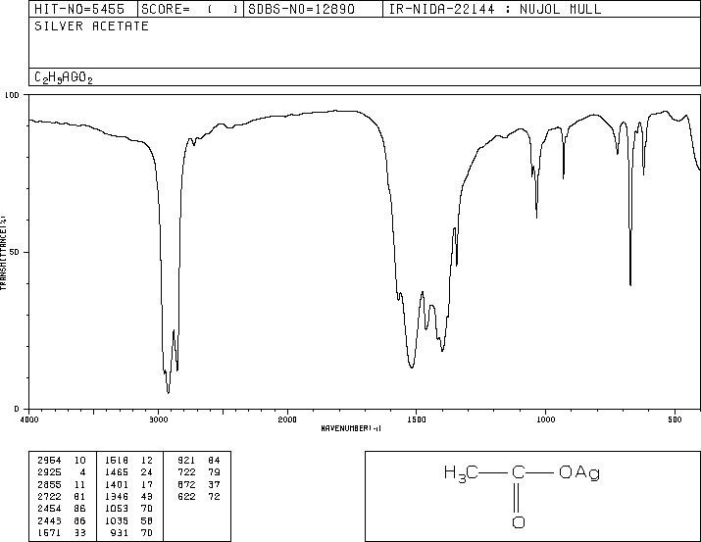The image size is (701, 542).
Task: Select peak table entry 2443
Action: pos(61,520)
